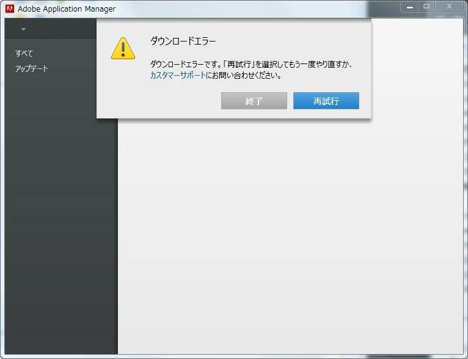
Task: Click the Adobe Application Manager title text
Action: (x=67, y=9)
